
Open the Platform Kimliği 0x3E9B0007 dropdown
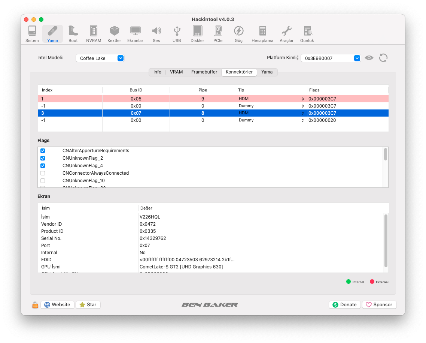(x=331, y=58)
